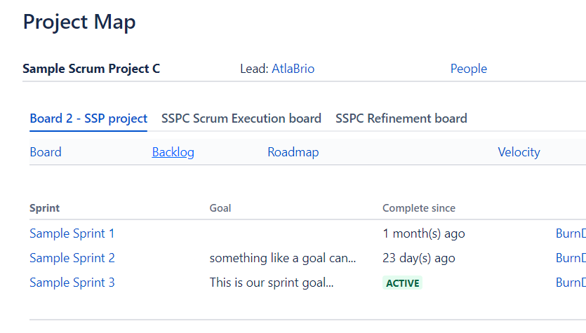Open the AtlaBrio lead profile link

tap(293, 69)
